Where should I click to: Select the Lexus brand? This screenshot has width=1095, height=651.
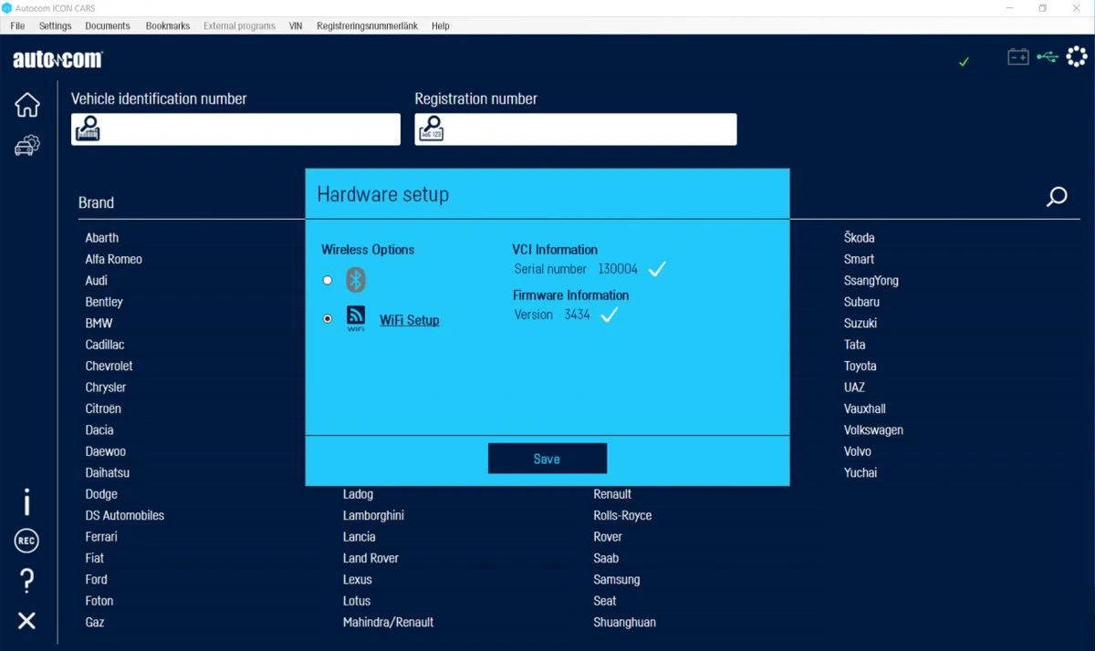[x=358, y=579]
